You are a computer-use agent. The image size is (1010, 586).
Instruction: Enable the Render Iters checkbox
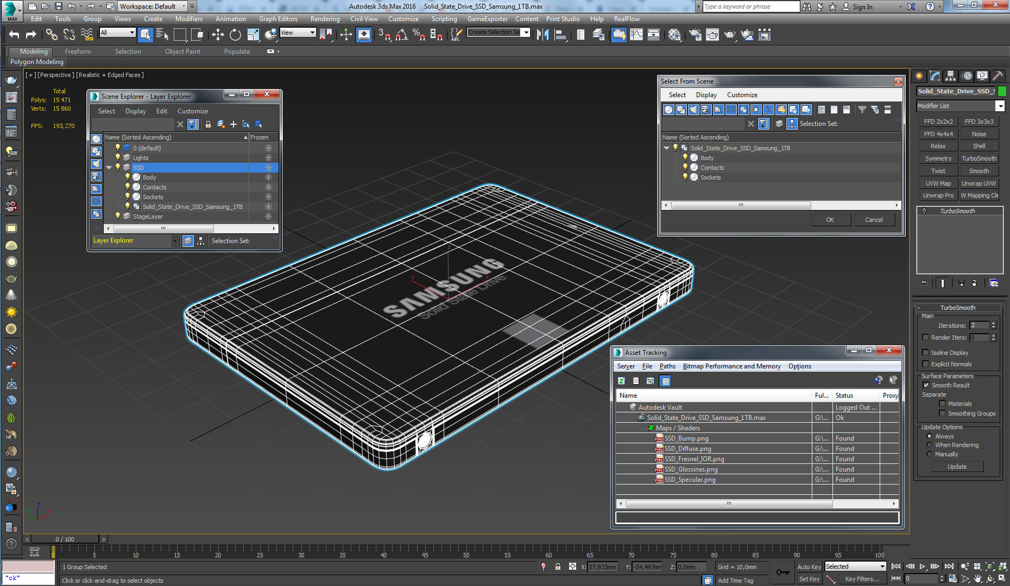(925, 337)
